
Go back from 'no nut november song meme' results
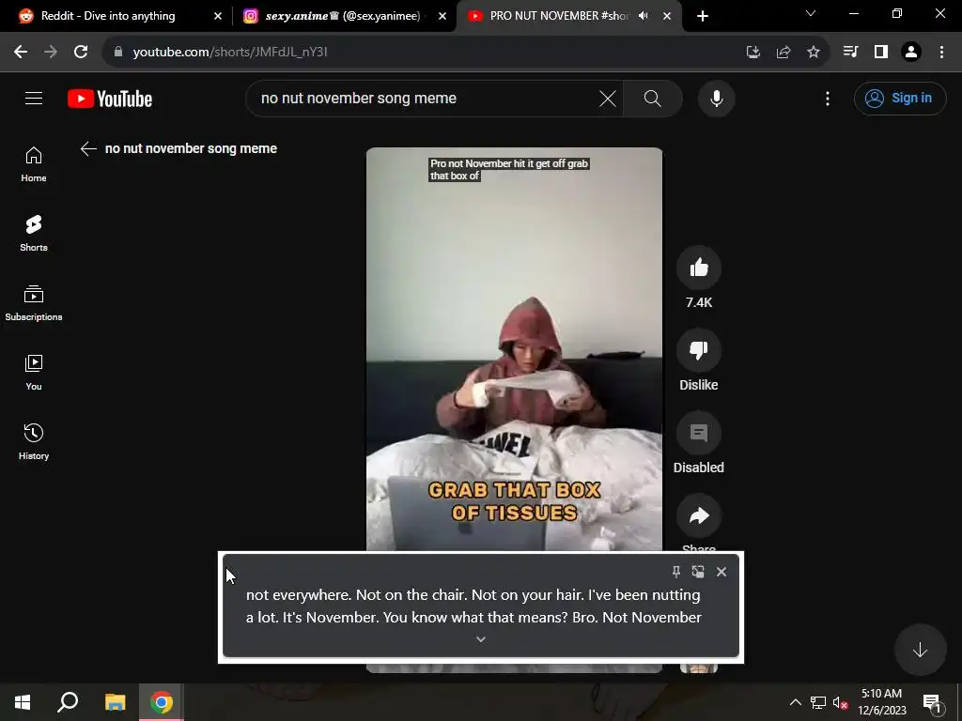click(x=88, y=148)
